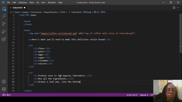Open the File menu

pyautogui.click(x=8, y=3)
